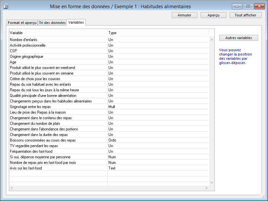Click the Variable column header
Screen dimensions: 268x201
(x=58, y=33)
